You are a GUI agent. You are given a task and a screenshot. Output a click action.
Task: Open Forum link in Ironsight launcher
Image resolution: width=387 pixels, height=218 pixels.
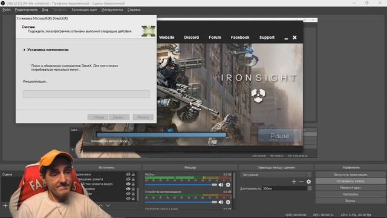click(215, 38)
